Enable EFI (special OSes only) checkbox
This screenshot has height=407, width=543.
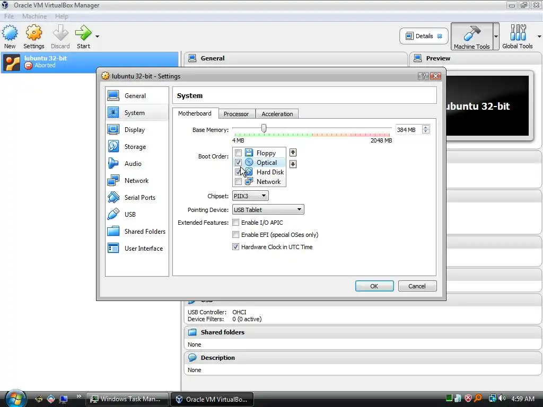(x=236, y=234)
